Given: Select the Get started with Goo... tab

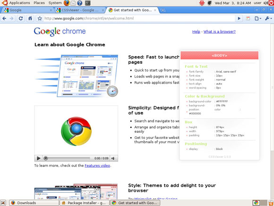Looking at the screenshot, I should tap(132, 10).
